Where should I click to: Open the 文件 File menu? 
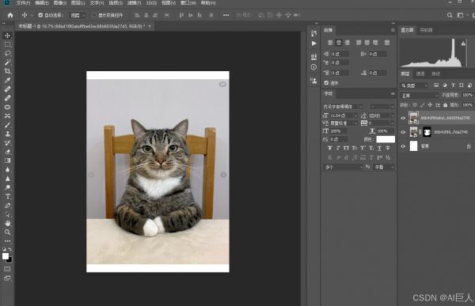pos(23,3)
